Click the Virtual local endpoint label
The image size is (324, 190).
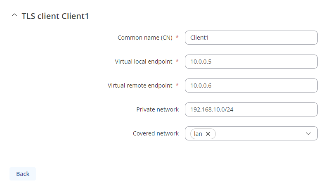[143, 62]
